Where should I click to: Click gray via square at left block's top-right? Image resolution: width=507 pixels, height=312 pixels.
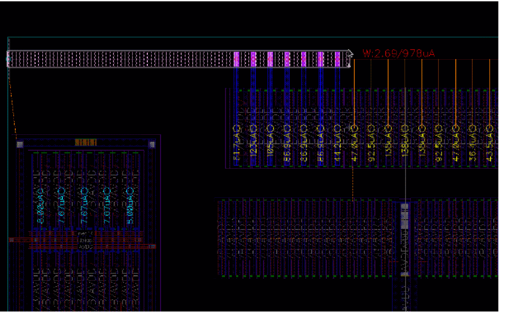[x=152, y=144]
